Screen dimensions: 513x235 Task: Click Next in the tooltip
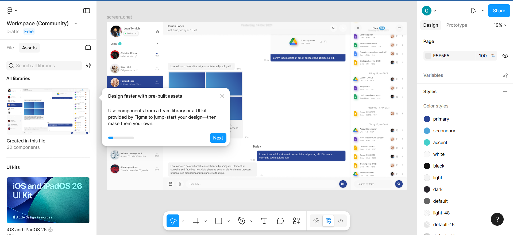(218, 138)
